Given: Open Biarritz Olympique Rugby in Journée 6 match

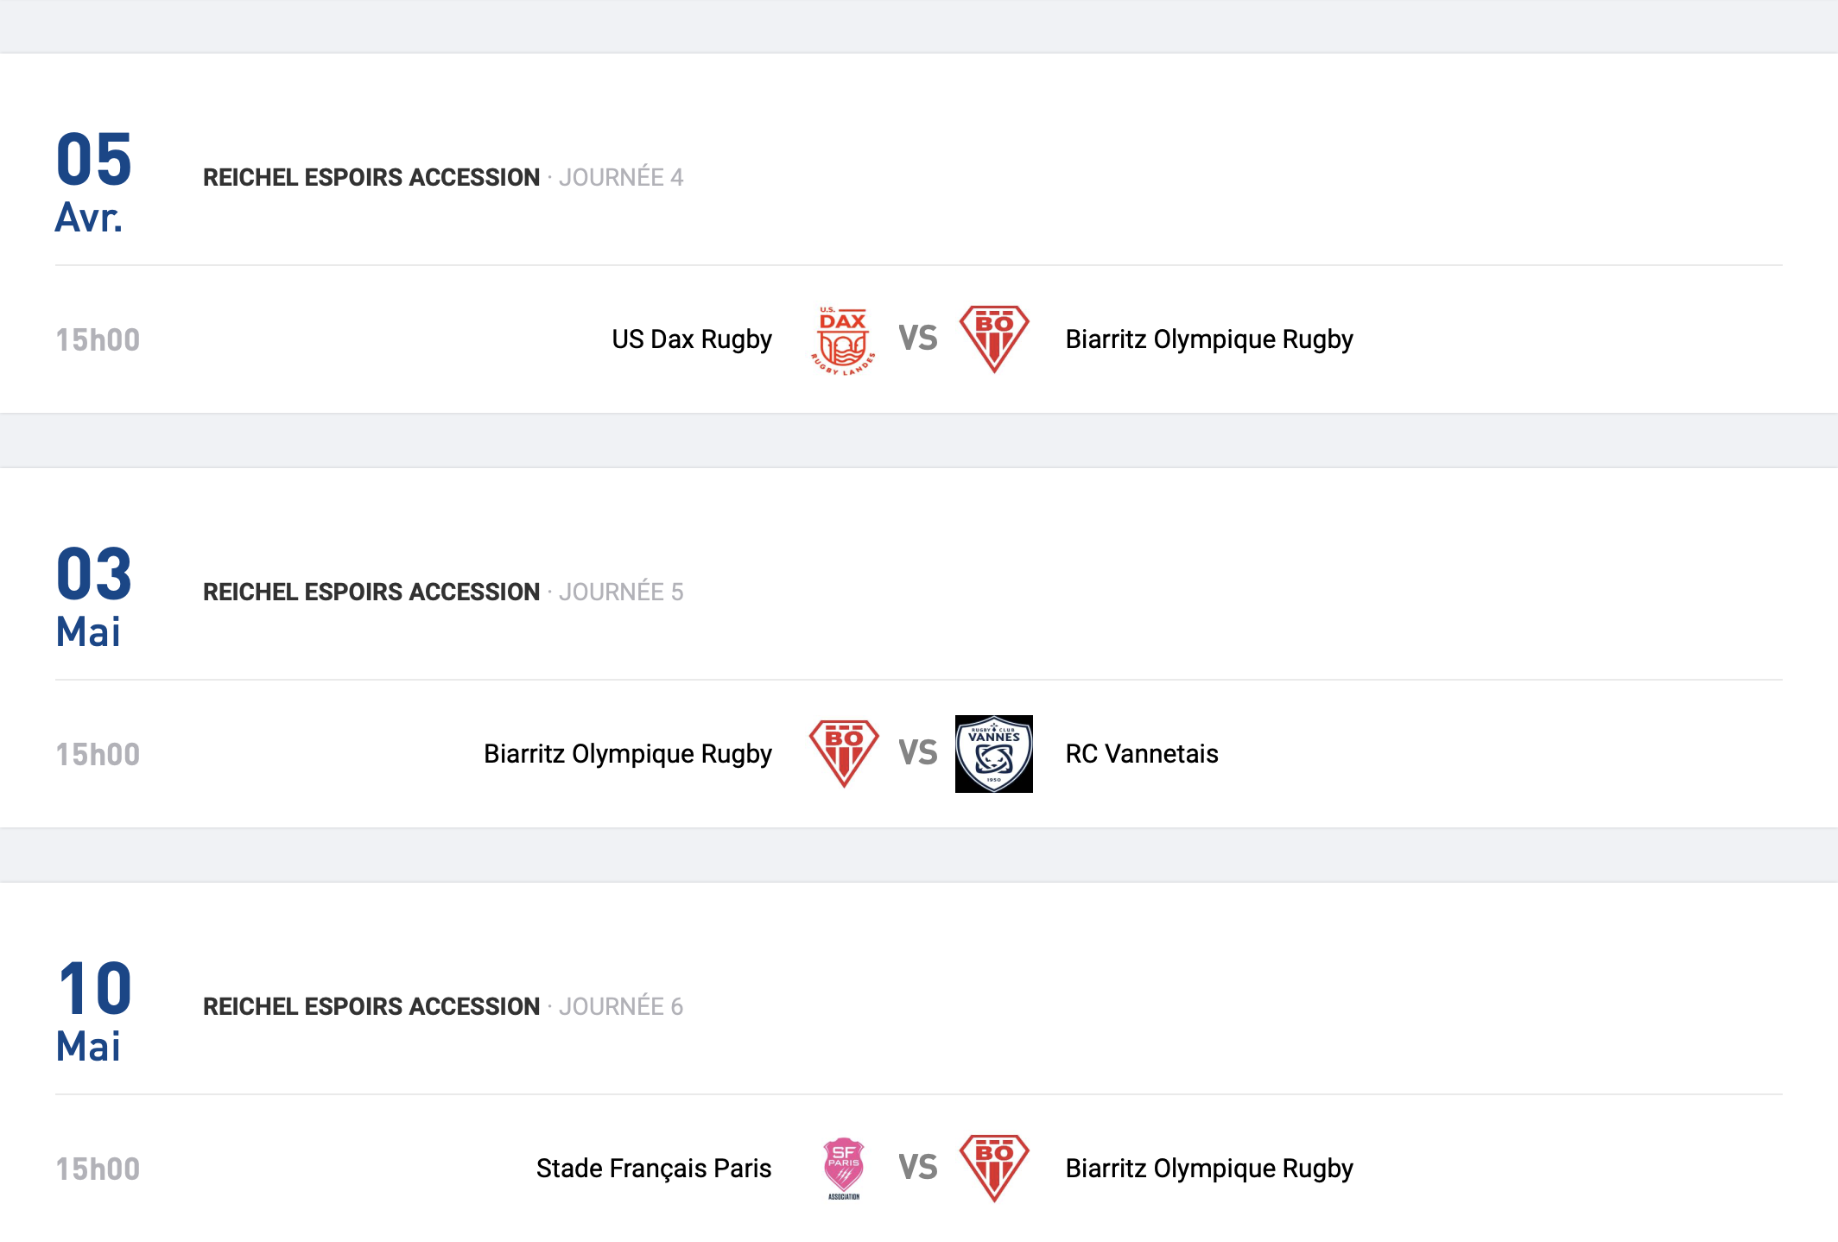Looking at the screenshot, I should click(1209, 1169).
